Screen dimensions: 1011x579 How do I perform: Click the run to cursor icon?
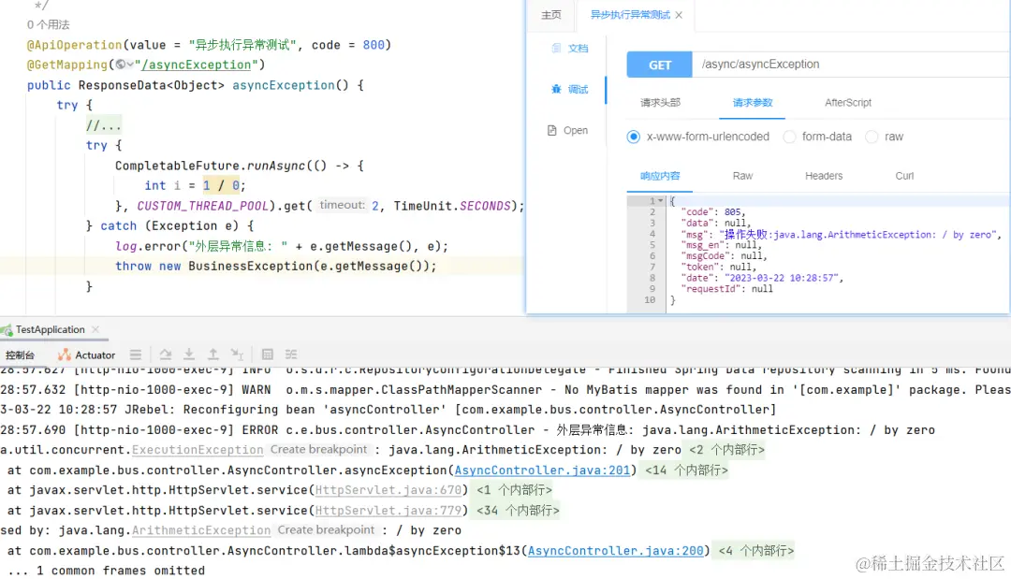click(237, 355)
